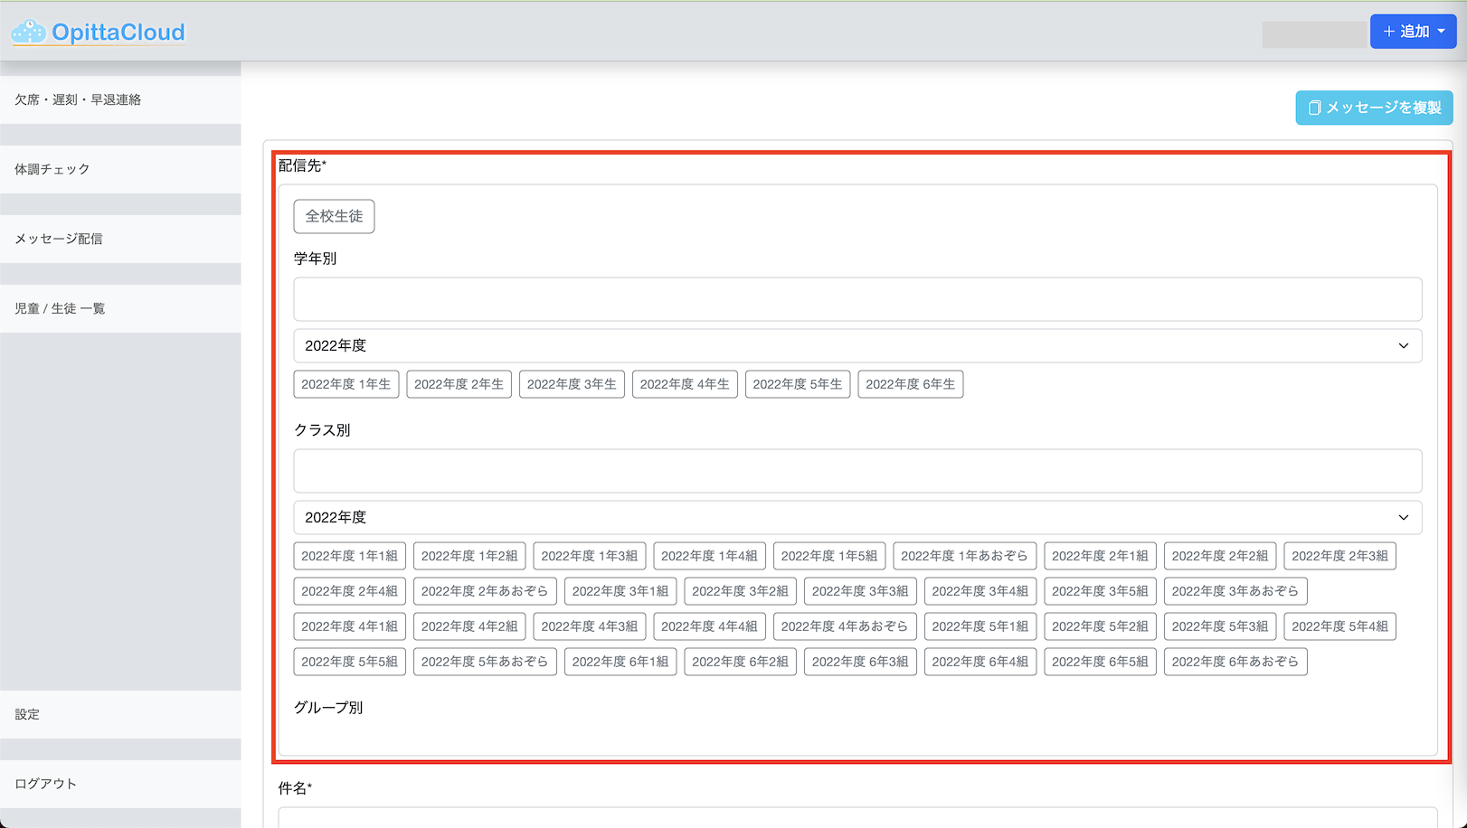Select class 2022年度 6年2組
Image resolution: width=1467 pixels, height=828 pixels.
click(x=741, y=662)
